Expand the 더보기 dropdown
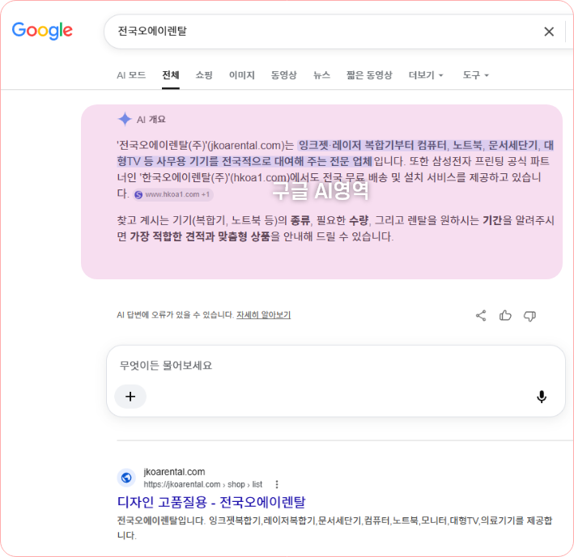Screen dimensions: 574x557 [426, 75]
